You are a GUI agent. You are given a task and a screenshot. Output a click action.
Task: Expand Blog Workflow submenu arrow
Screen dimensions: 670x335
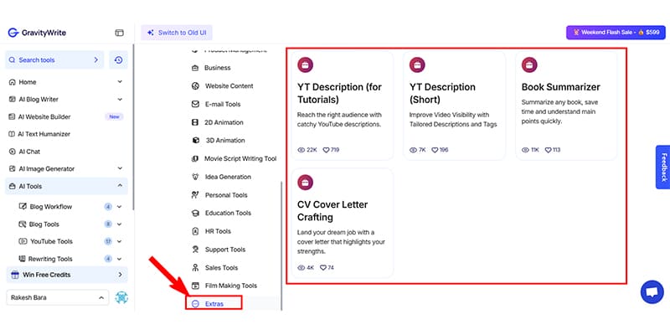coord(119,207)
